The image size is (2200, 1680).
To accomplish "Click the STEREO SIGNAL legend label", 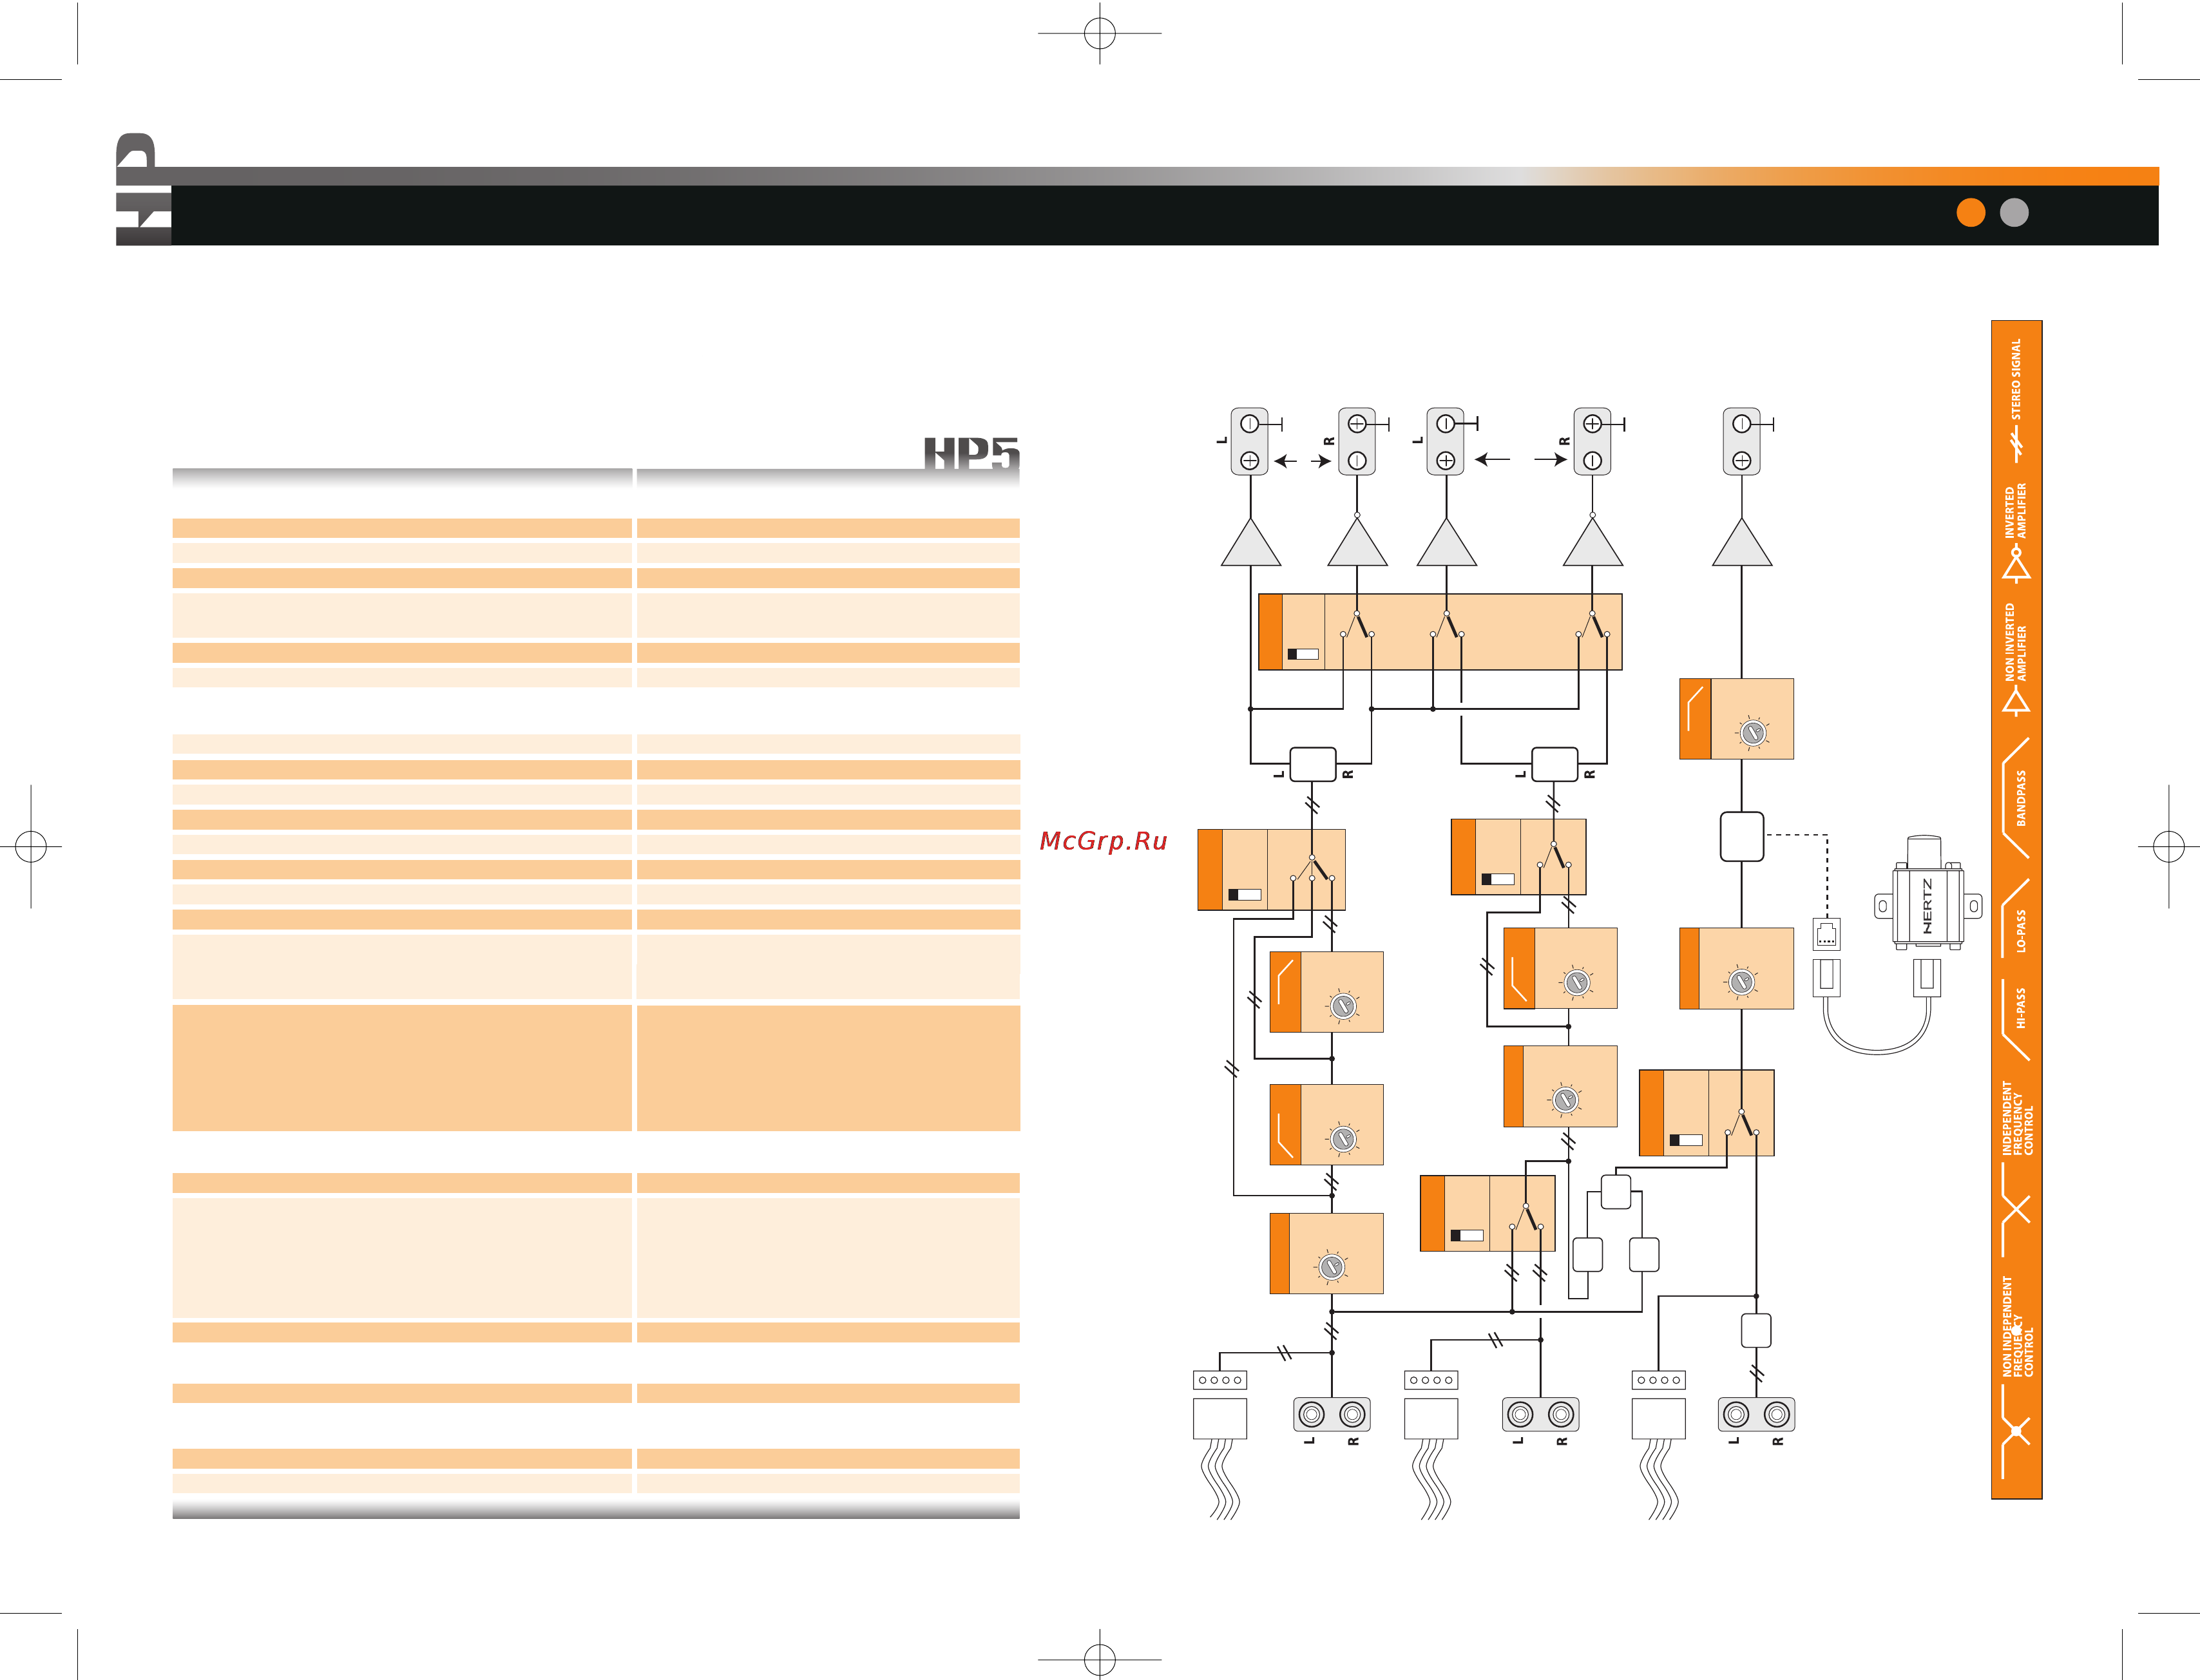I will tap(2016, 378).
